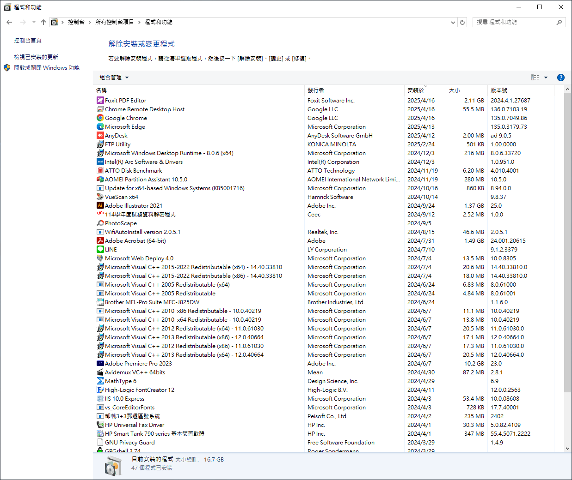The image size is (572, 480).
Task: Select the Foxit PDF Editor program icon
Action: click(x=100, y=100)
